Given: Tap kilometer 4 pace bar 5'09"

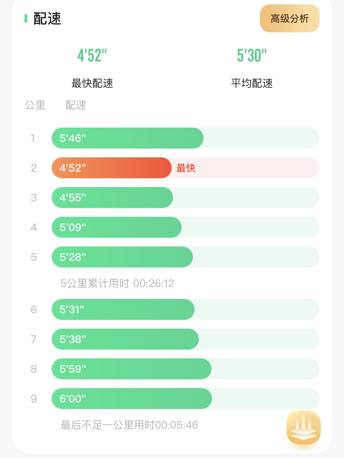Looking at the screenshot, I should coord(116,227).
